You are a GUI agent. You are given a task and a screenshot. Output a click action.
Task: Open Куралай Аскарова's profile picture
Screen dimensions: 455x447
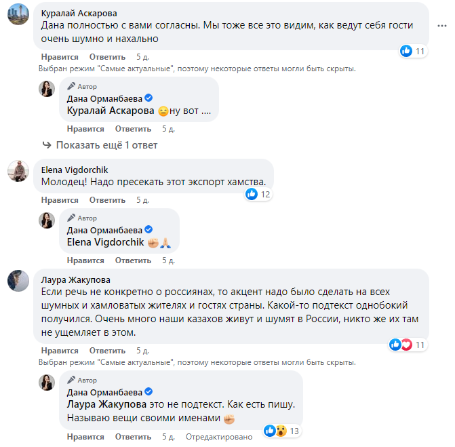pos(18,14)
